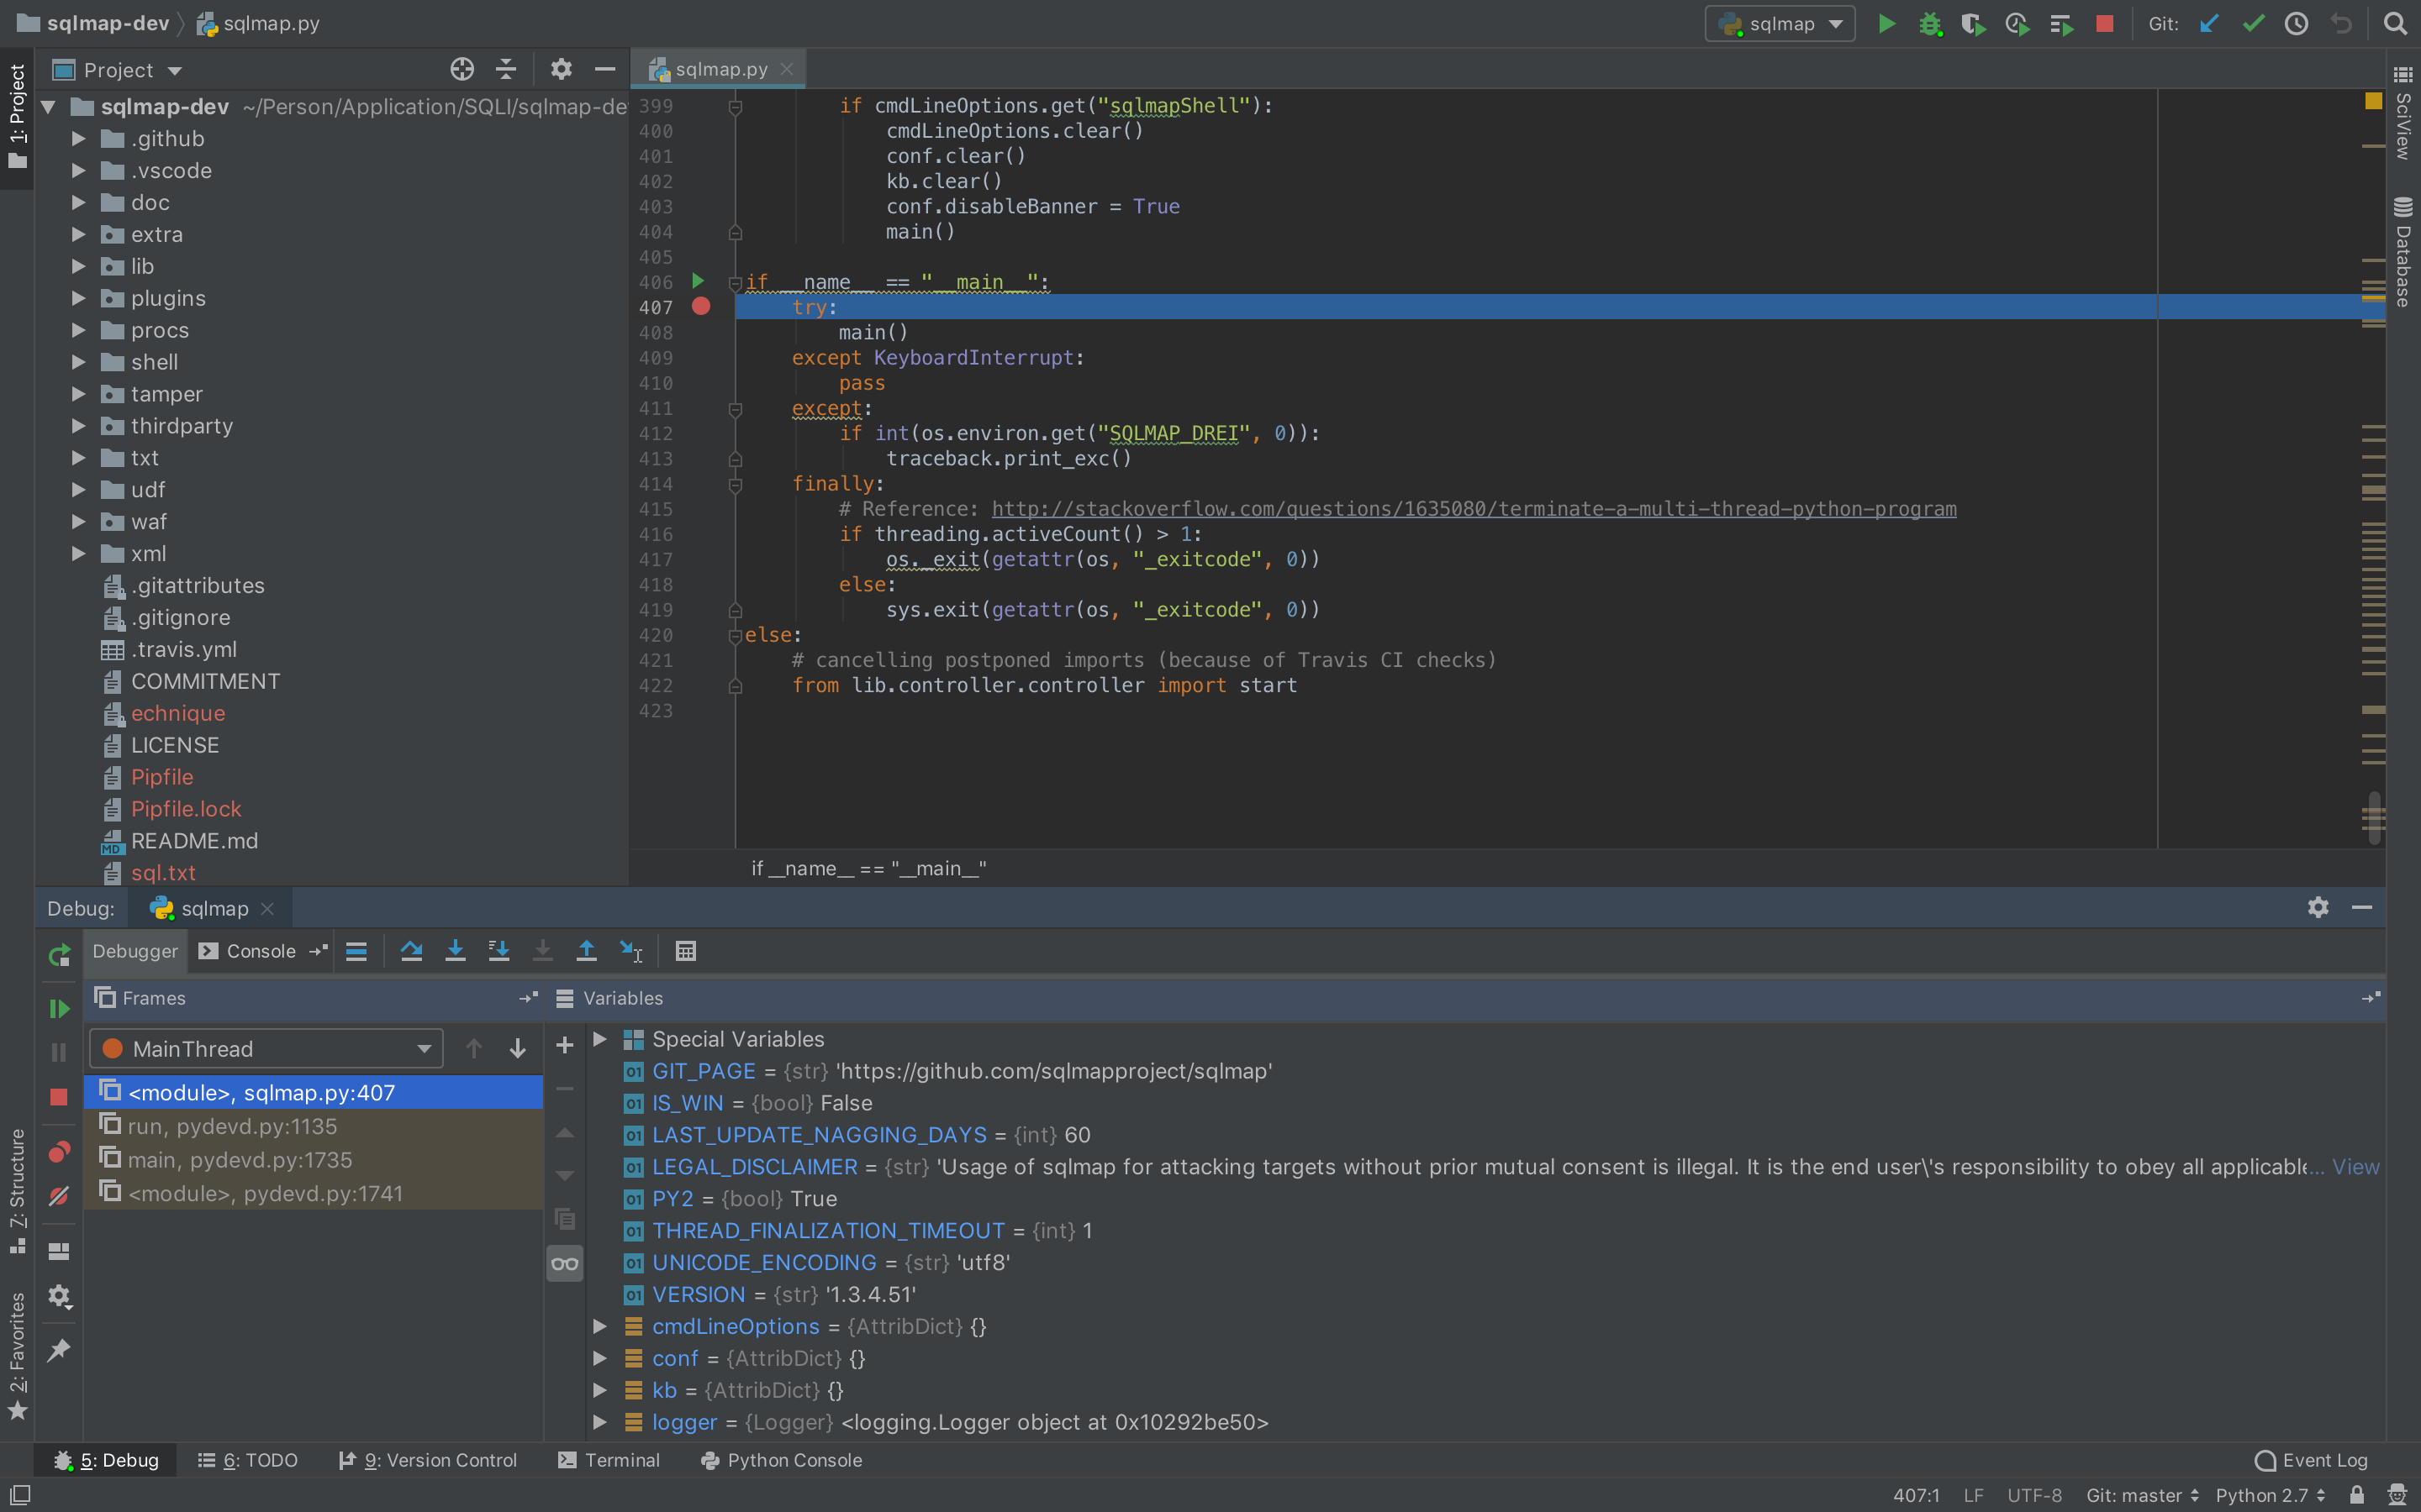The width and height of the screenshot is (2421, 1512).
Task: Select the run, pydevd.py:1135 stack frame
Action: point(232,1127)
